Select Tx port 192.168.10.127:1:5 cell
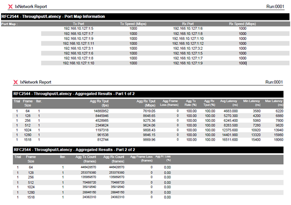 click(x=79, y=28)
